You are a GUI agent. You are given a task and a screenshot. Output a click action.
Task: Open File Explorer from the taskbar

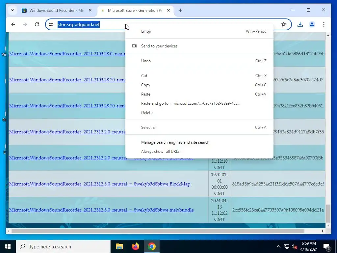click(119, 246)
